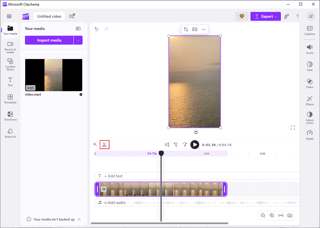Open the Fade properties panel
The image size is (320, 228).
coord(310,66)
